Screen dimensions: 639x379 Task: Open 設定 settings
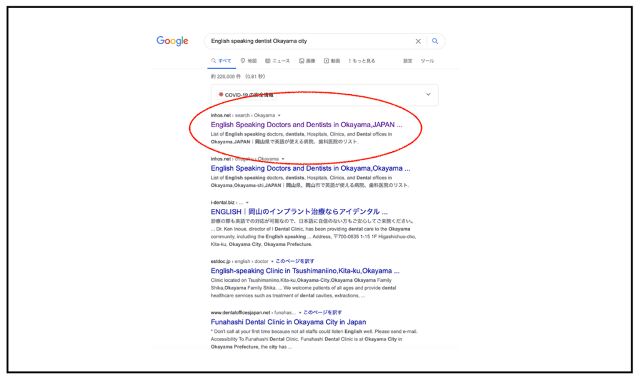(x=407, y=60)
